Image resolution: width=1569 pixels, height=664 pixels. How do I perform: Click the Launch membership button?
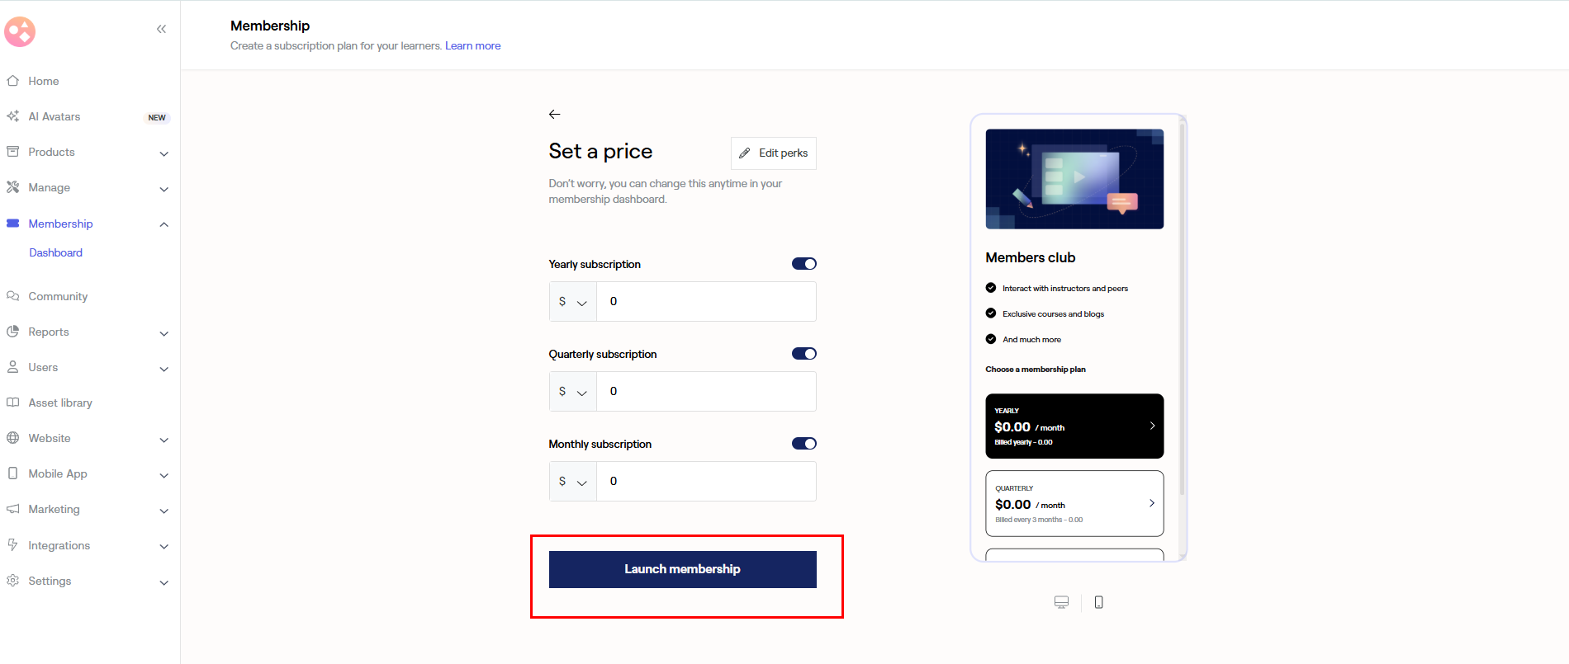click(683, 569)
